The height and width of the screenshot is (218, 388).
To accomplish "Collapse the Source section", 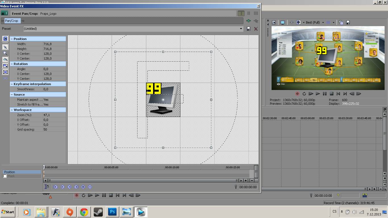I will 12,95.
